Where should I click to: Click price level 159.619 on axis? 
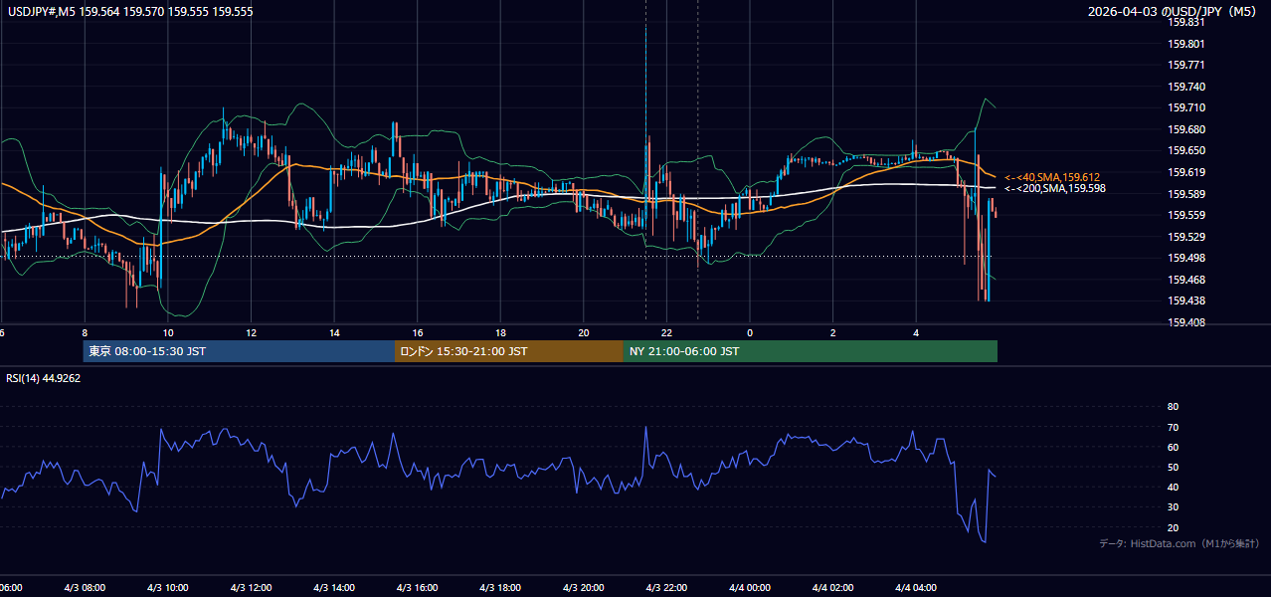[1186, 172]
